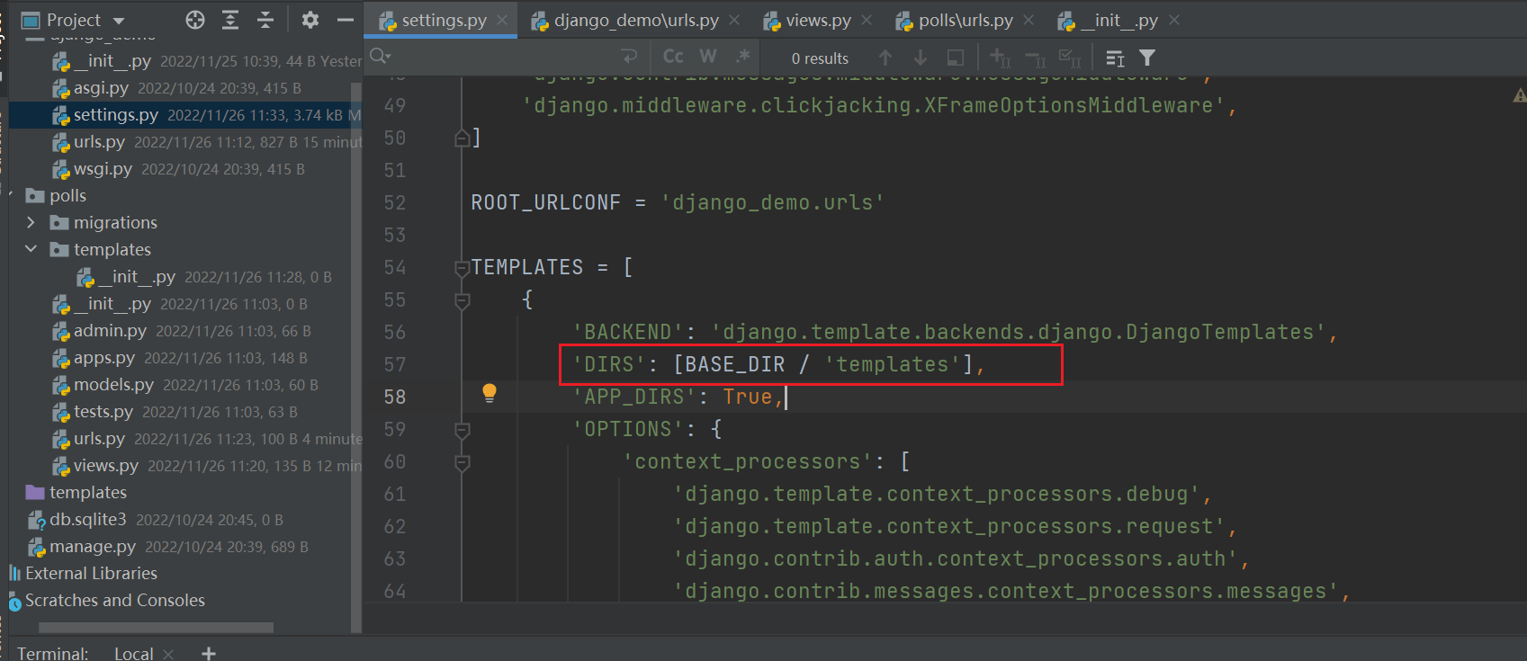Toggle regex search option
The height and width of the screenshot is (661, 1527).
(x=743, y=57)
